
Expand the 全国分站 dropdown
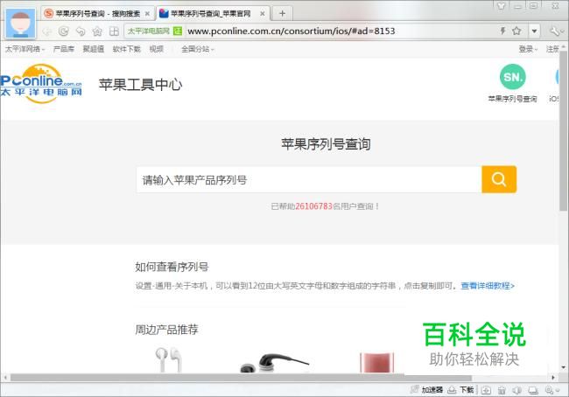(198, 49)
